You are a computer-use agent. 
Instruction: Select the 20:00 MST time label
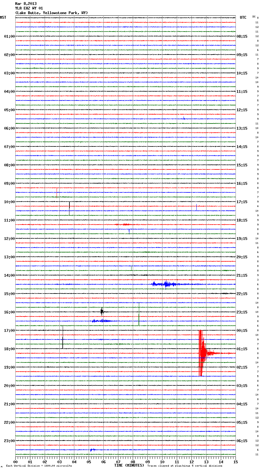click(9, 386)
